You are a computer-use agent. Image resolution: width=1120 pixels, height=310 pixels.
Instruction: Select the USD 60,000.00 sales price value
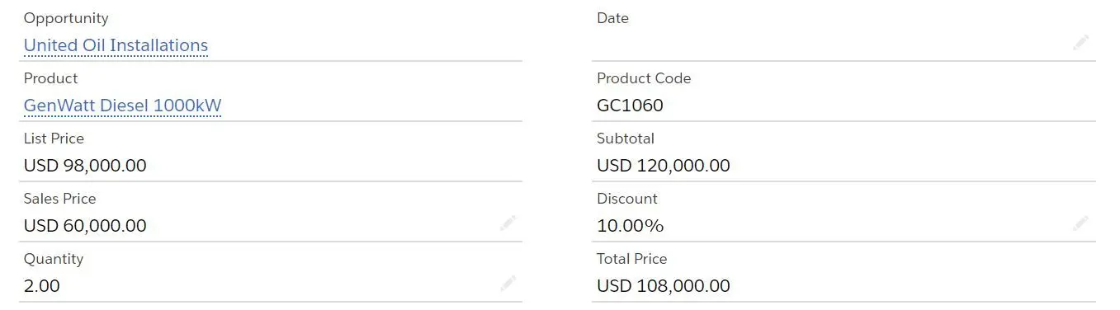pyautogui.click(x=85, y=226)
